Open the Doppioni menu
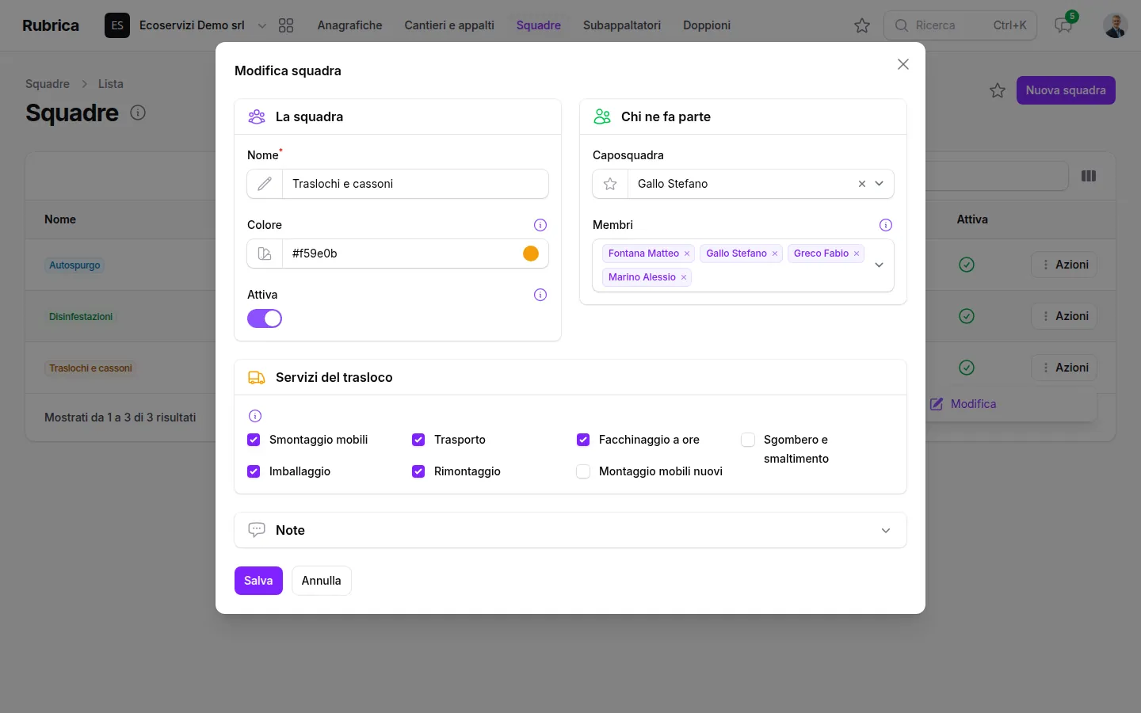The width and height of the screenshot is (1141, 713). (707, 25)
